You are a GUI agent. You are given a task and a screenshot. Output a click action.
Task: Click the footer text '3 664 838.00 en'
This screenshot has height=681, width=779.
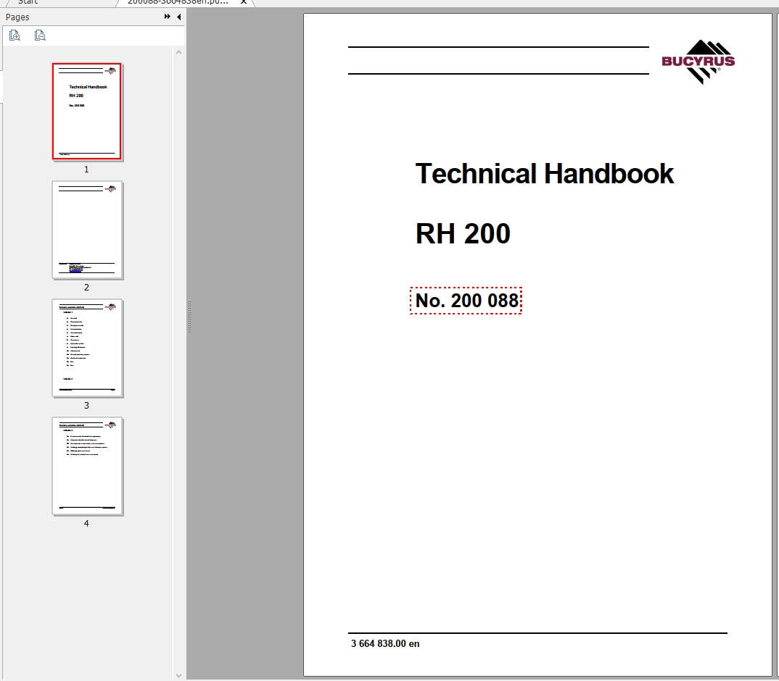(384, 643)
